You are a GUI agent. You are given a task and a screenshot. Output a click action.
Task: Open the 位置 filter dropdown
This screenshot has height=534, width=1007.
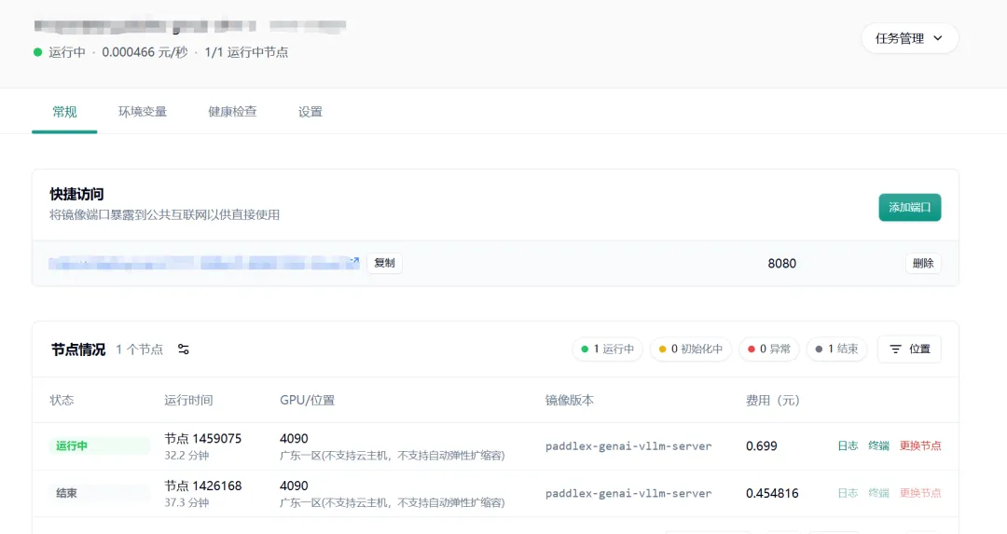(910, 349)
